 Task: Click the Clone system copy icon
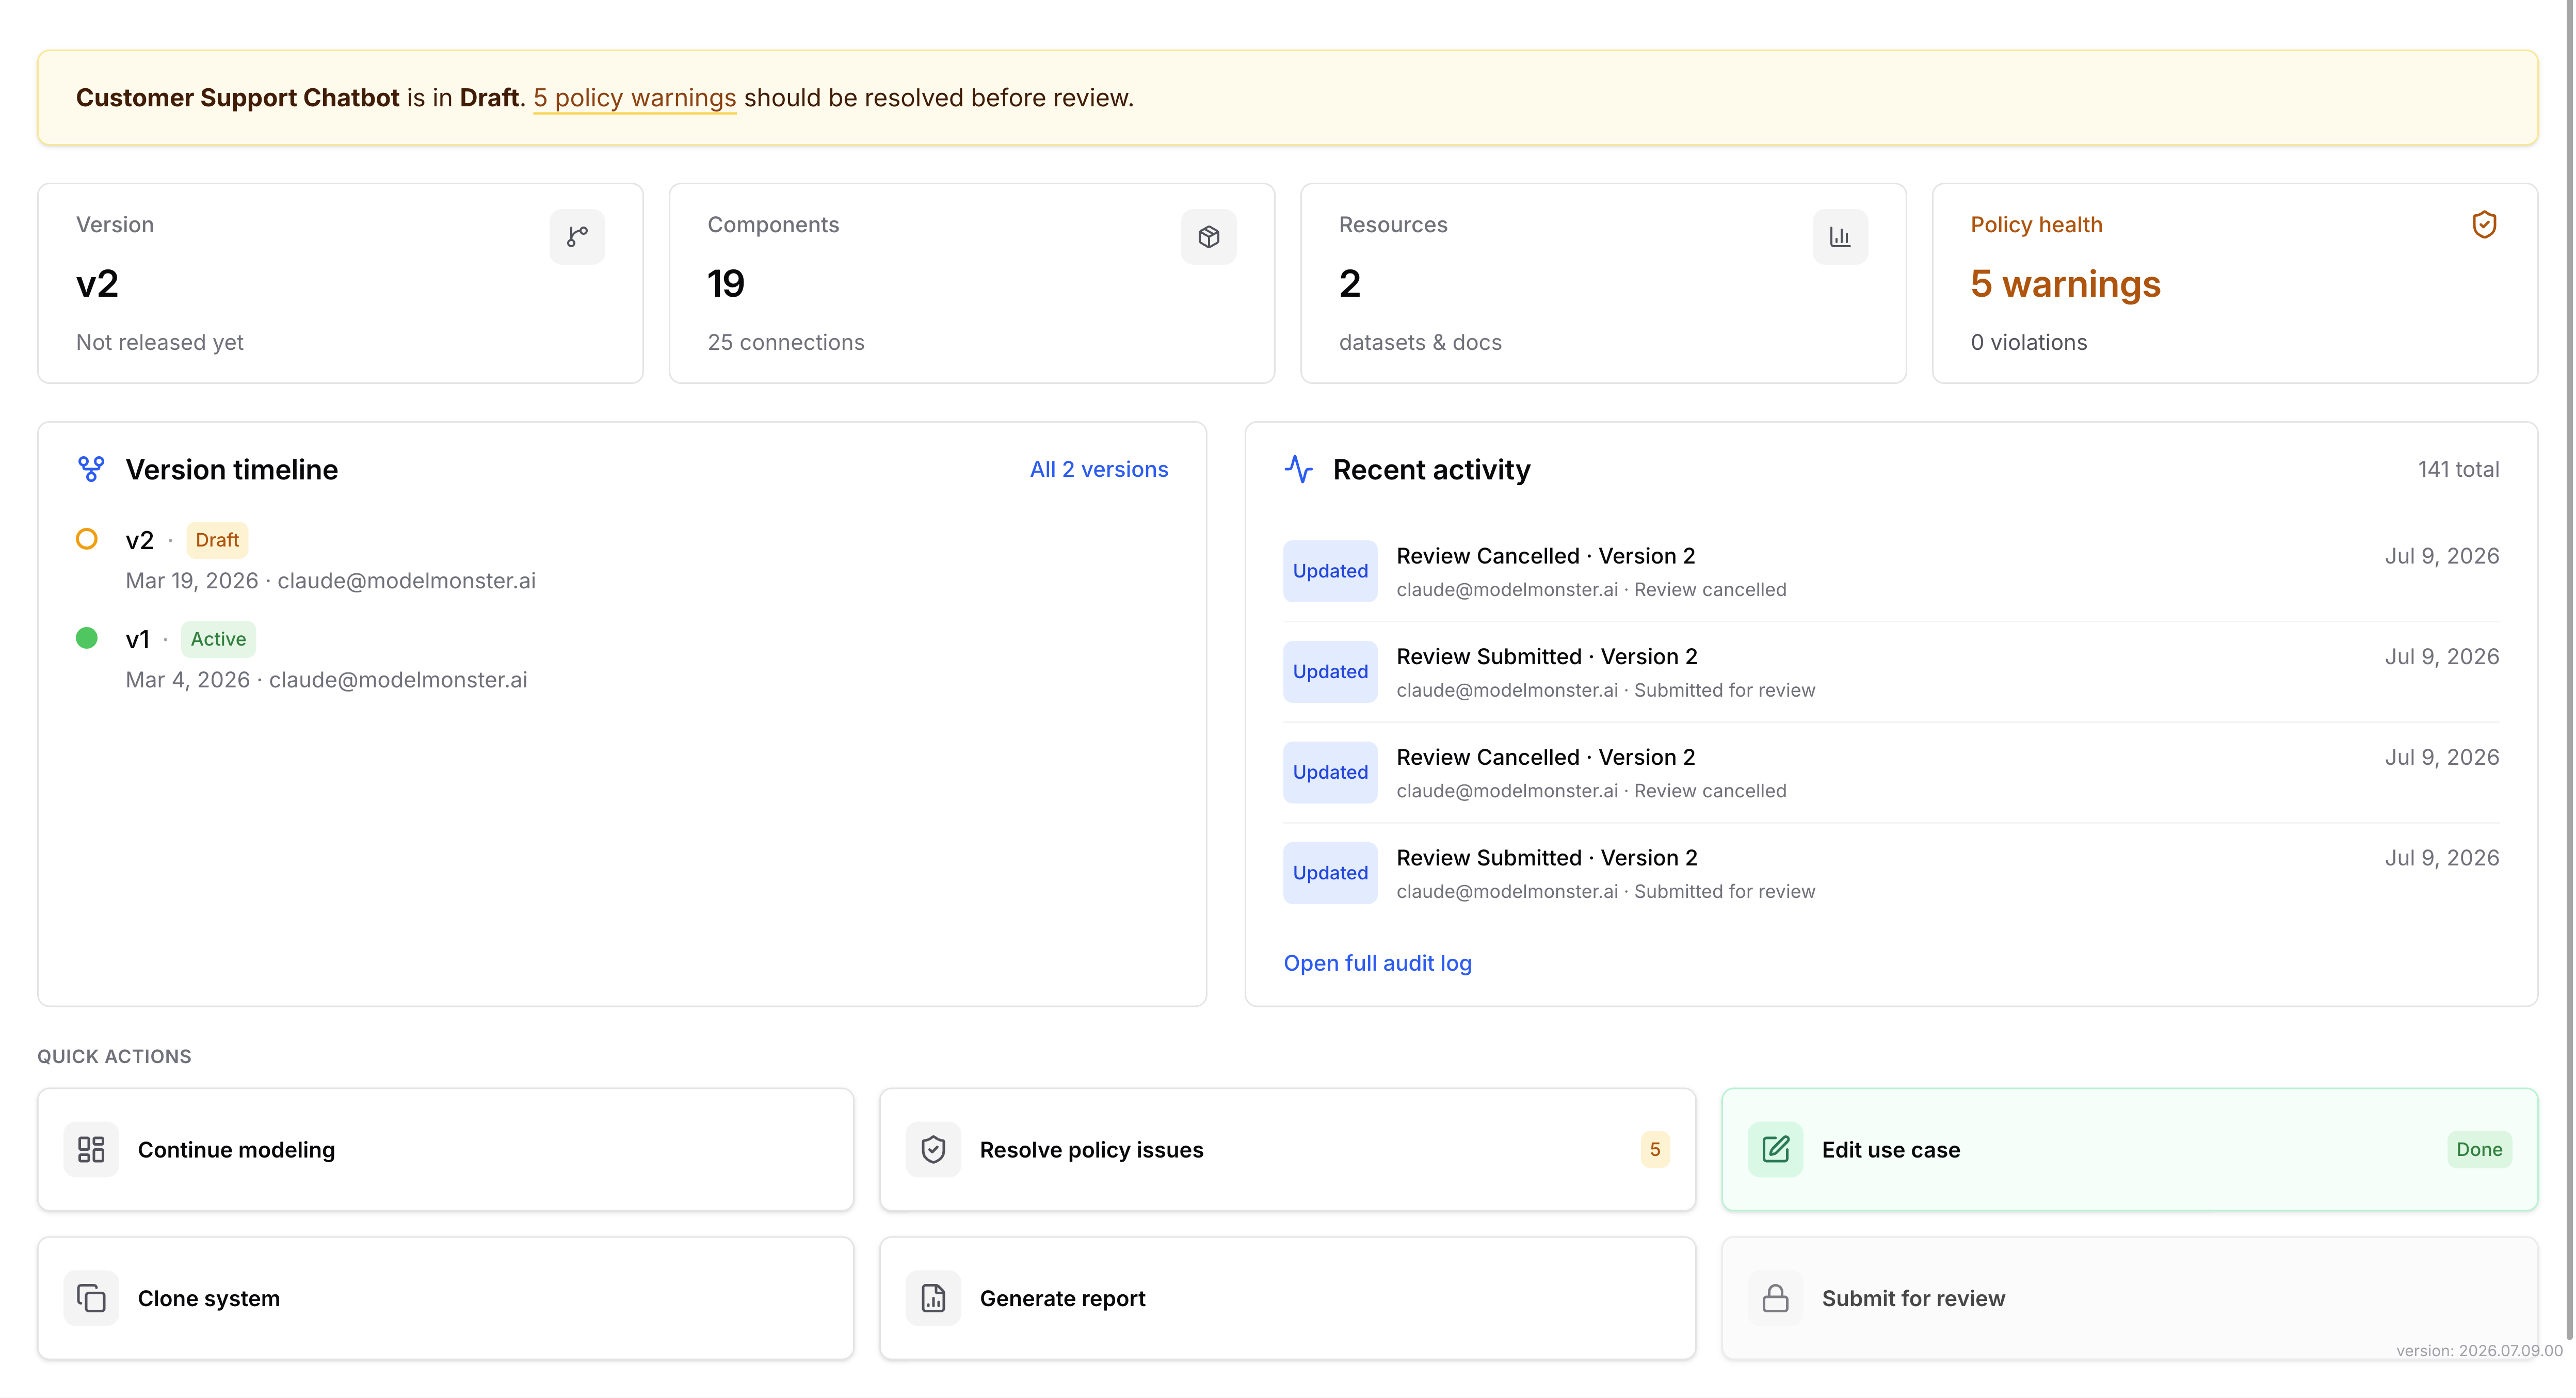click(91, 1298)
